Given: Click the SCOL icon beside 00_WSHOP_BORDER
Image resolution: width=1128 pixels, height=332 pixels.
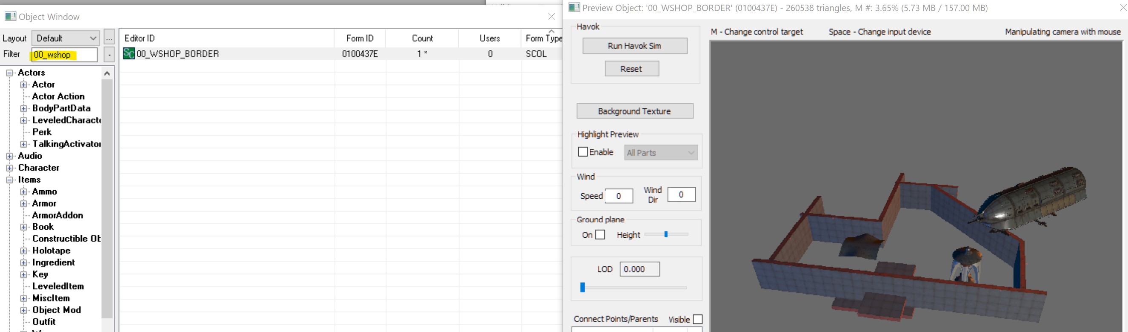Looking at the screenshot, I should click(129, 54).
